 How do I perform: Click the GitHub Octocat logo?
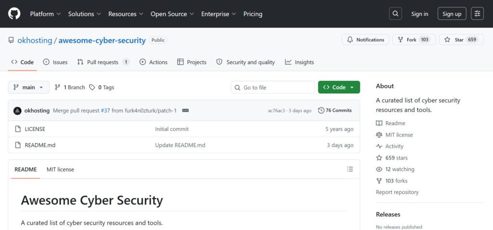coord(14,14)
